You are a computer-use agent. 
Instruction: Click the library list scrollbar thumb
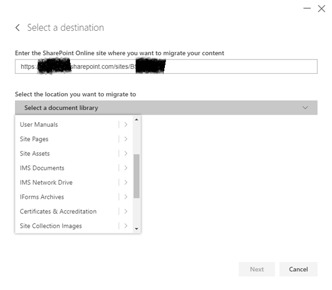coord(137,176)
